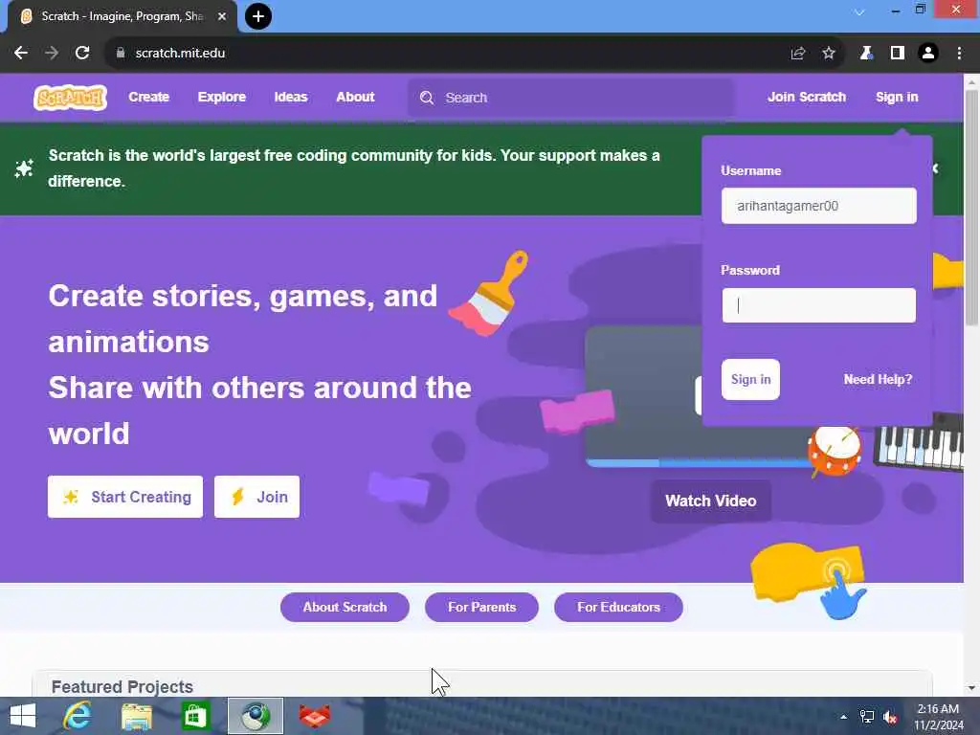This screenshot has width=980, height=735.
Task: Open the Create menu item
Action: point(148,97)
